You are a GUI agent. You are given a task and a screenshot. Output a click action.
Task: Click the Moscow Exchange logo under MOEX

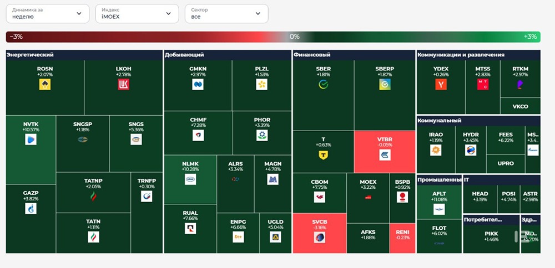[x=368, y=197]
